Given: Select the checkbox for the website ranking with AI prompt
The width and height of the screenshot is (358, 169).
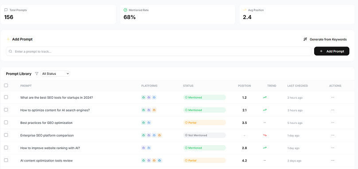Looking at the screenshot, I should click(6, 148).
